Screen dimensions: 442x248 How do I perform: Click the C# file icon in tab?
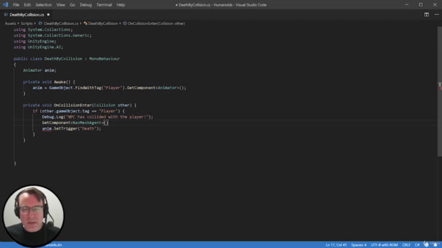point(6,14)
